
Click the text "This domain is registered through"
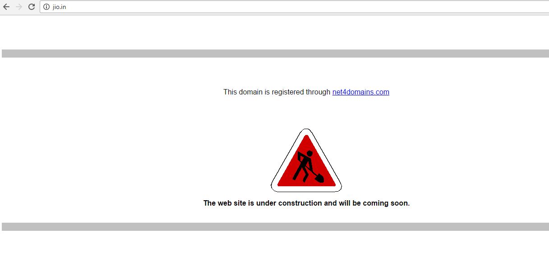(x=277, y=92)
